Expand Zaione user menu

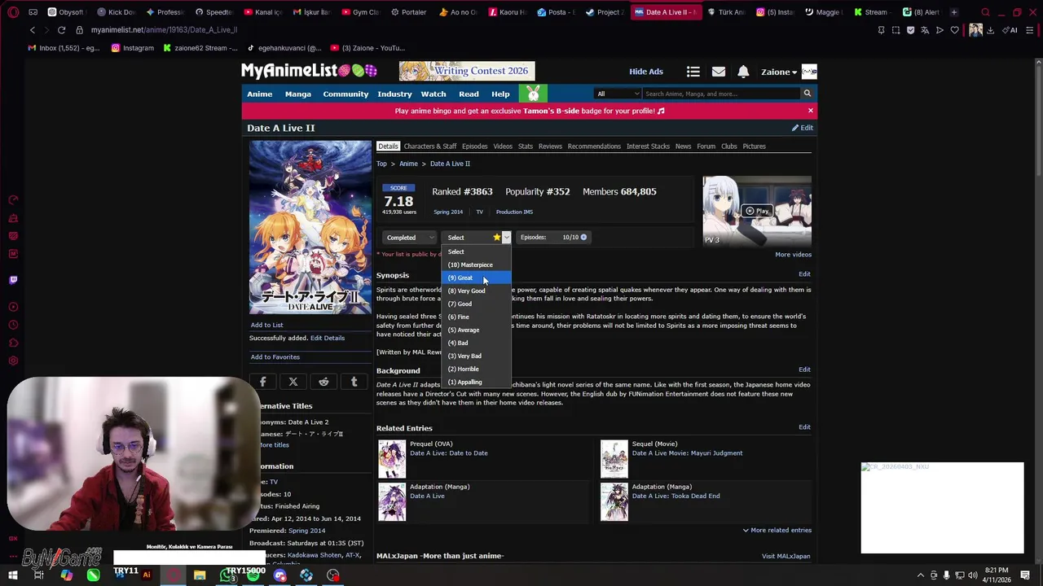(x=779, y=72)
